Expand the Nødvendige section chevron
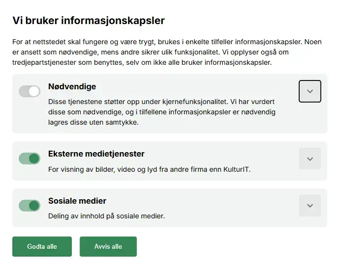 pos(310,91)
